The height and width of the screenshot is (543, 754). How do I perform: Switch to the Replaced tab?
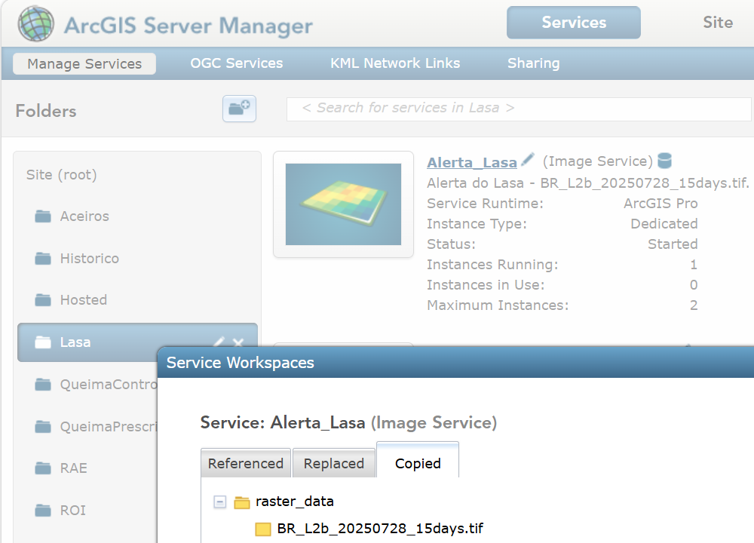[x=334, y=463]
